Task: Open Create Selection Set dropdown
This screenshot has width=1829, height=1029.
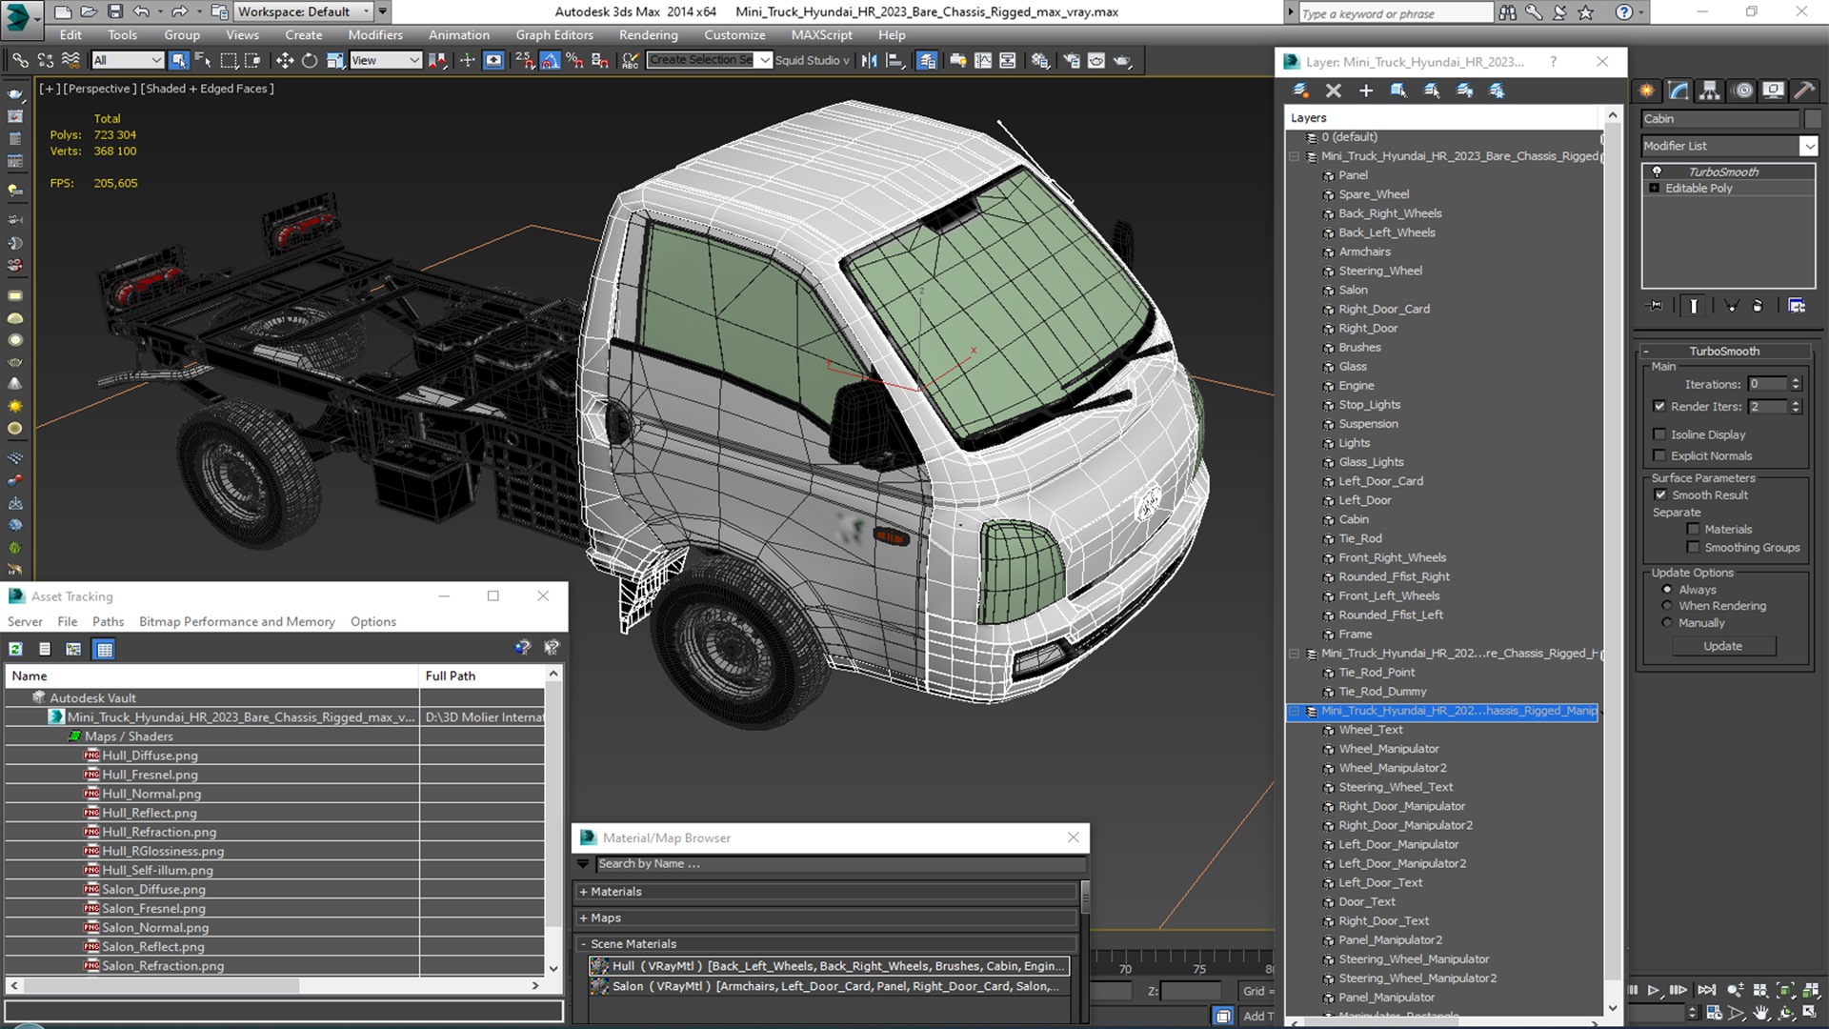Action: pos(764,60)
